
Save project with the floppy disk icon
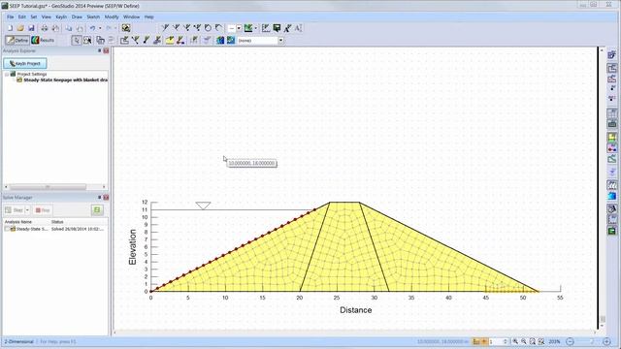31,28
